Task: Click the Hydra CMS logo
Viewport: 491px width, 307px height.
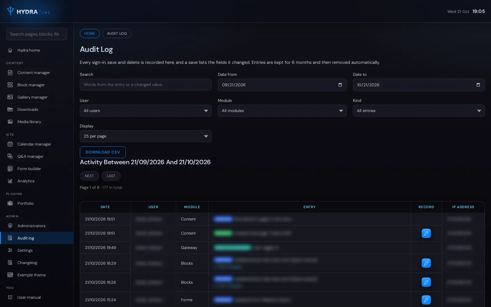Action: pyautogui.click(x=28, y=11)
